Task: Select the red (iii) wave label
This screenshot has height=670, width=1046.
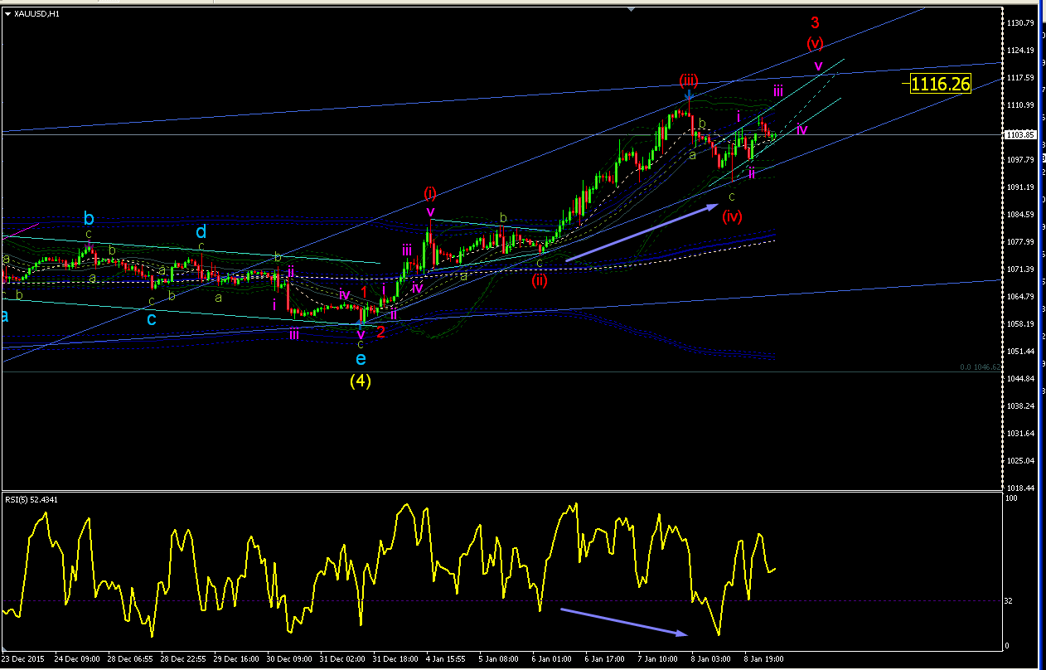Action: [x=689, y=80]
